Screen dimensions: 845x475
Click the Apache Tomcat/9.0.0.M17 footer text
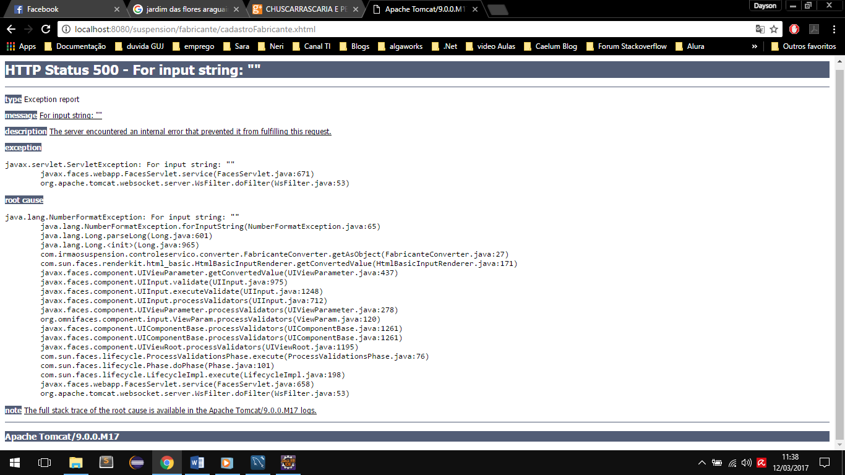tap(62, 437)
